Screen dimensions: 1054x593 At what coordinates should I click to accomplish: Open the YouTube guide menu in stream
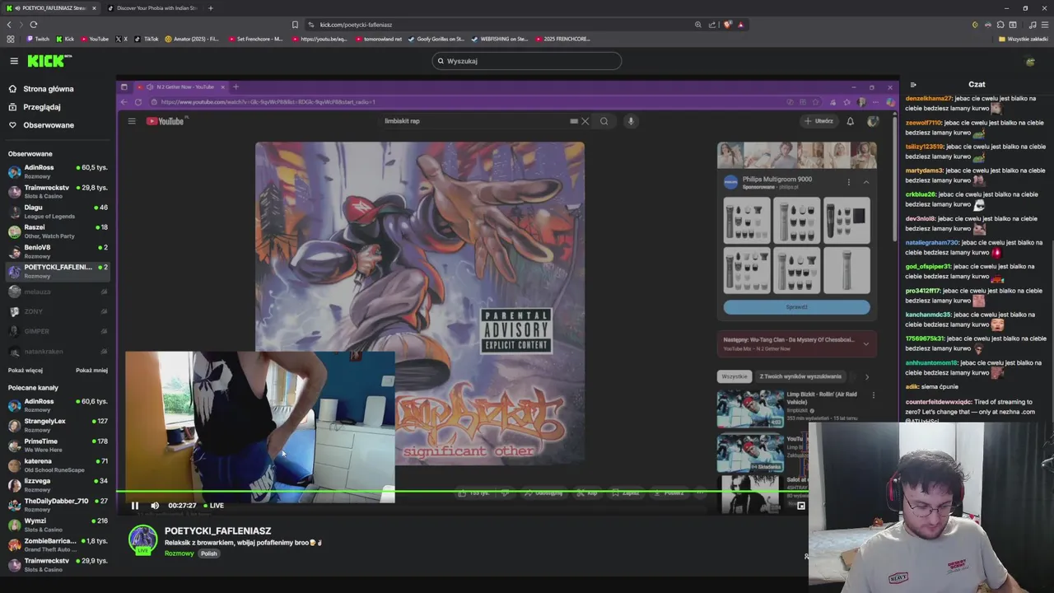coord(132,121)
